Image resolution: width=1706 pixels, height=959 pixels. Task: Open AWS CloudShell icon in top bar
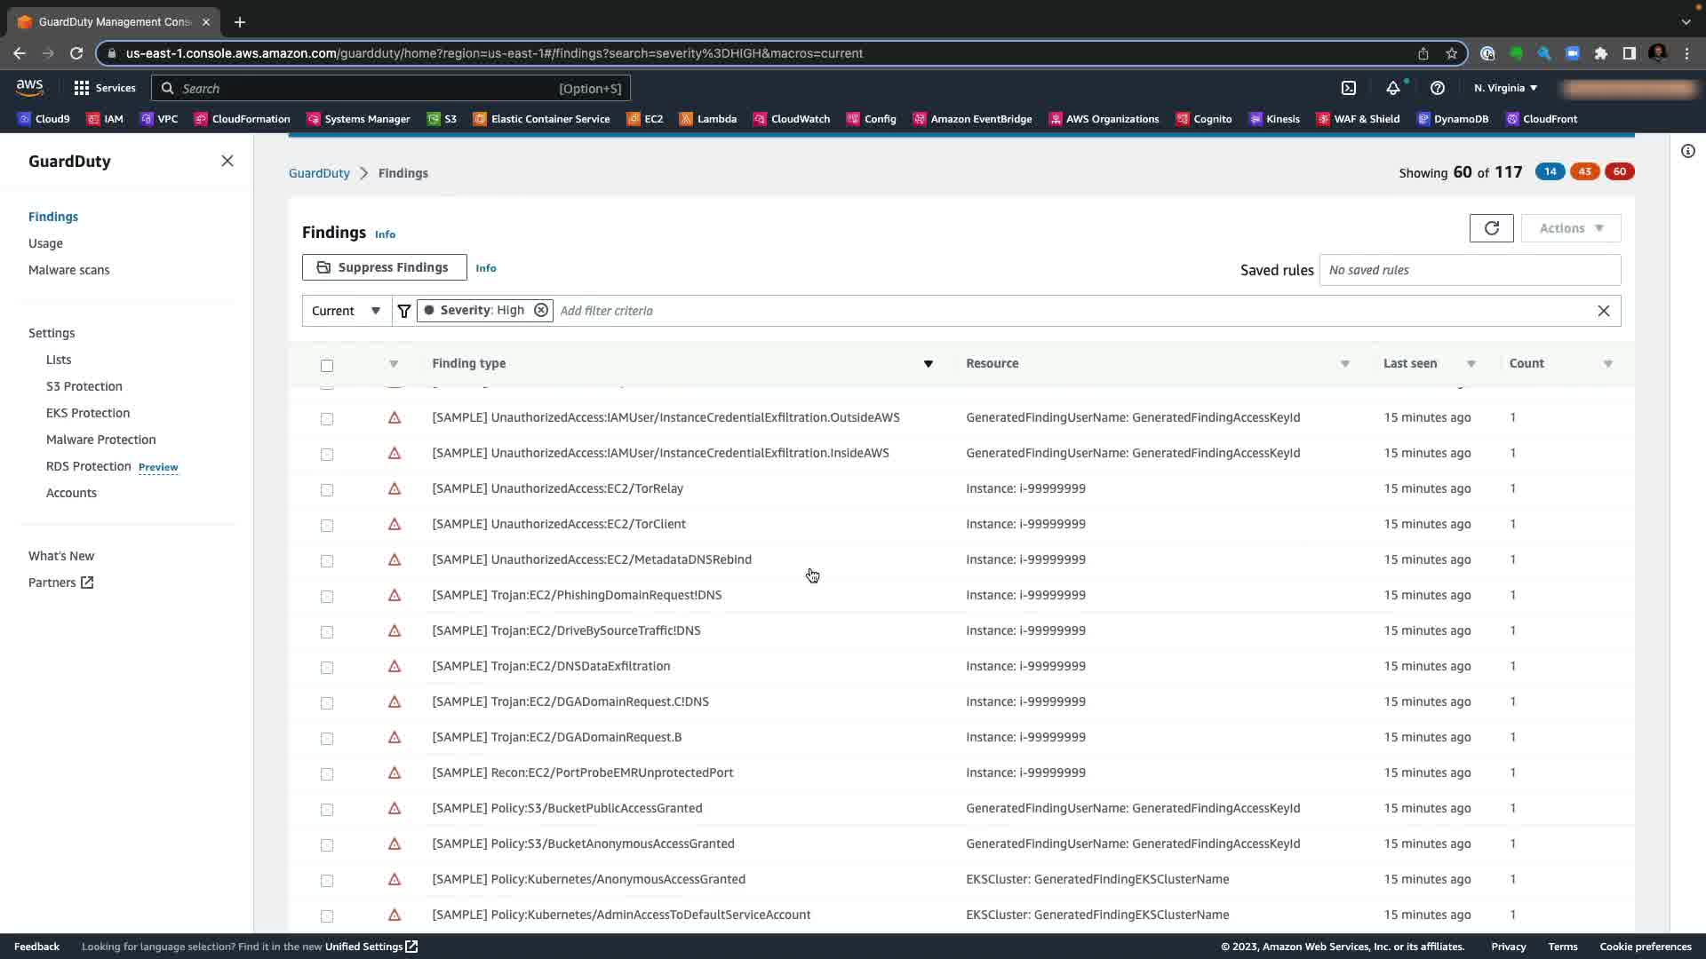pos(1348,88)
